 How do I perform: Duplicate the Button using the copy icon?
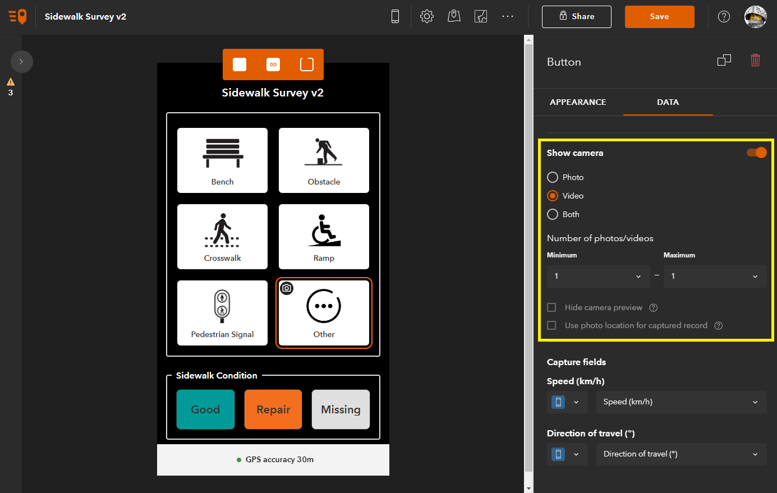tap(724, 60)
